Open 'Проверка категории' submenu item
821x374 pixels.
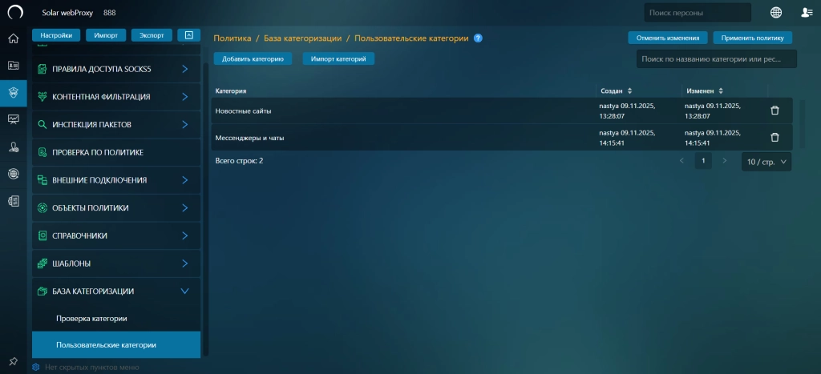click(91, 319)
